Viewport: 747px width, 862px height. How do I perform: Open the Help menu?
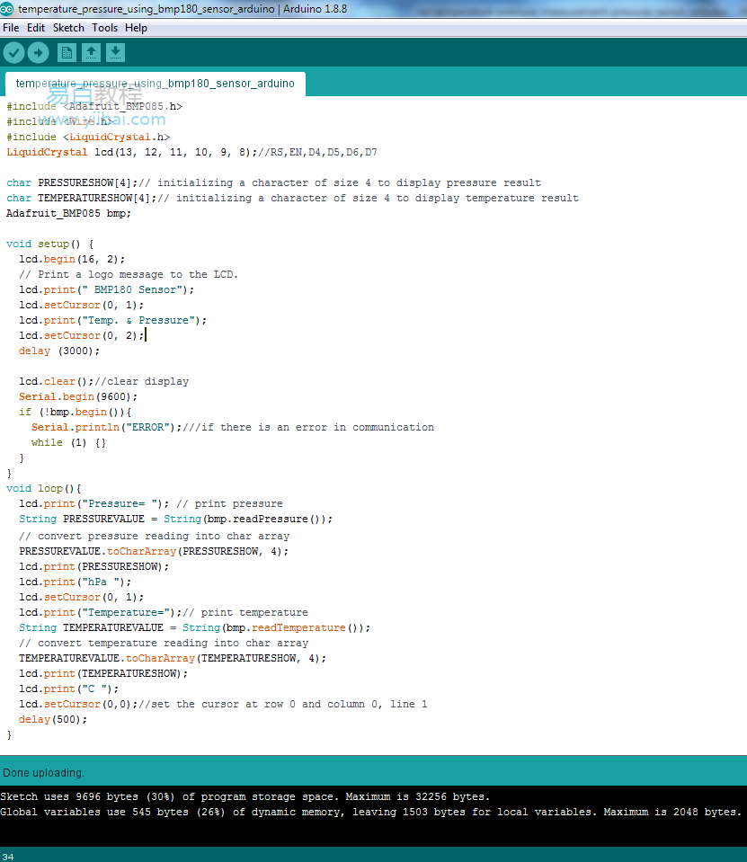pyautogui.click(x=136, y=28)
